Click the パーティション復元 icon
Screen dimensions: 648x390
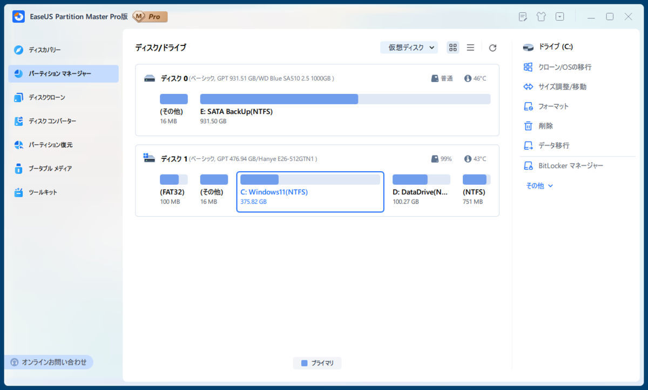(x=19, y=145)
